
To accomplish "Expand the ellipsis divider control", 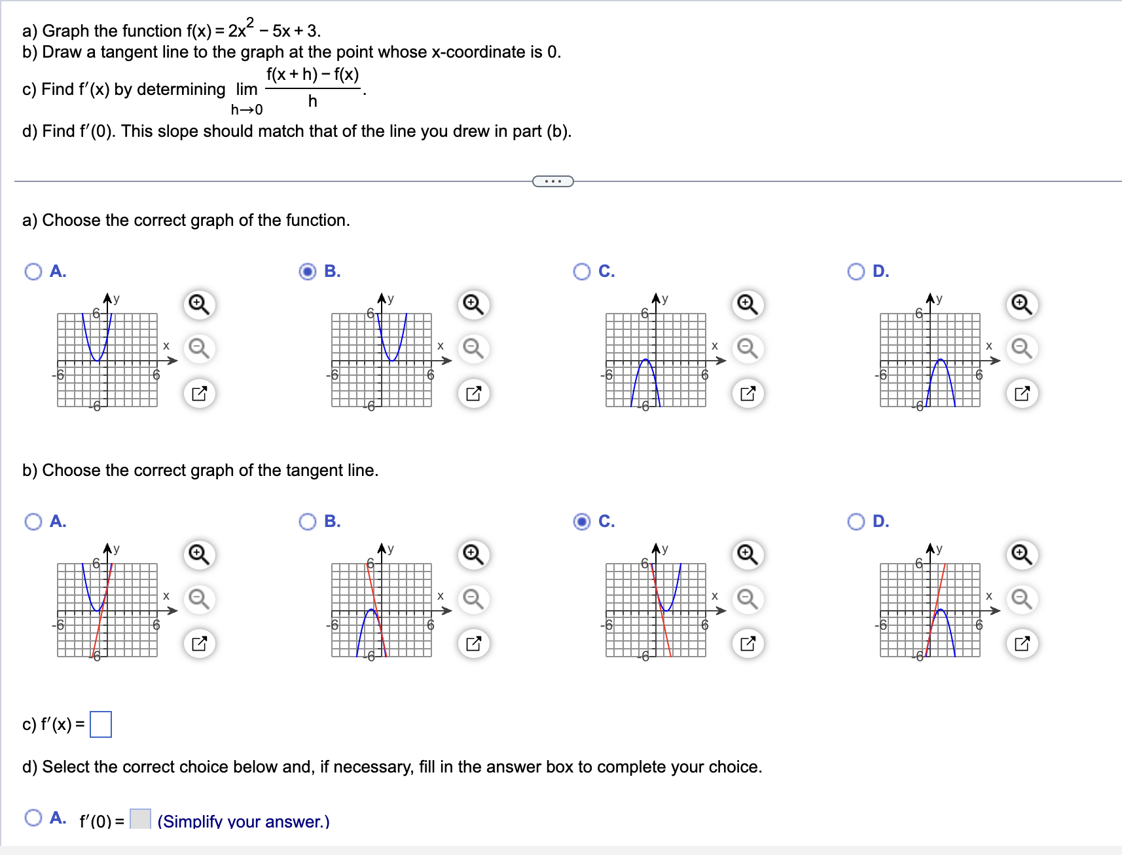I will (x=552, y=181).
